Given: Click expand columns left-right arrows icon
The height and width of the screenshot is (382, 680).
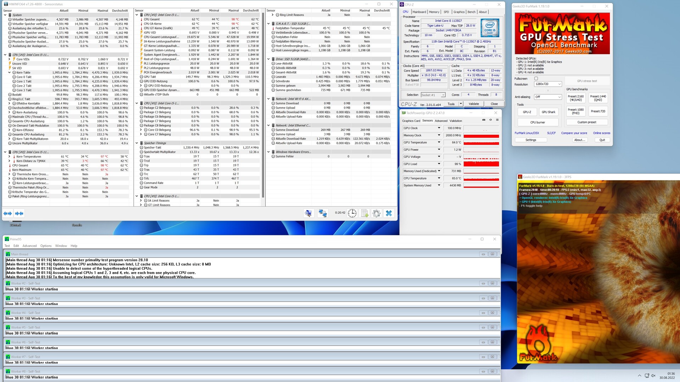Looking at the screenshot, I should (7, 213).
